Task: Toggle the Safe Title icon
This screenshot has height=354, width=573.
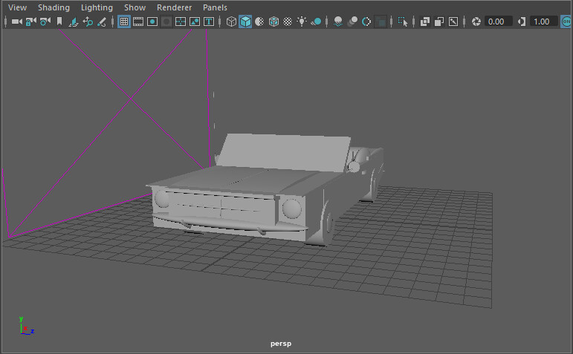Action: [209, 22]
